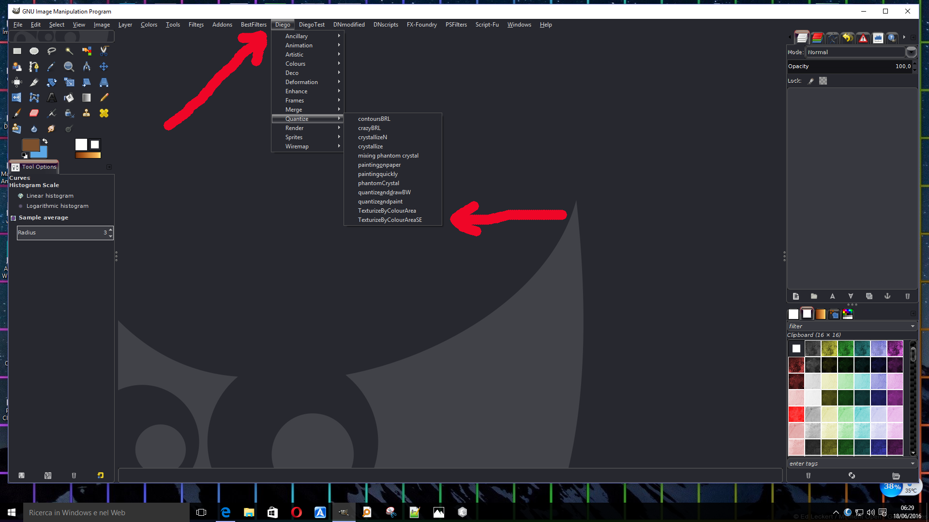This screenshot has width=929, height=522.
Task: Expand the Ancillary submenu
Action: pos(308,36)
